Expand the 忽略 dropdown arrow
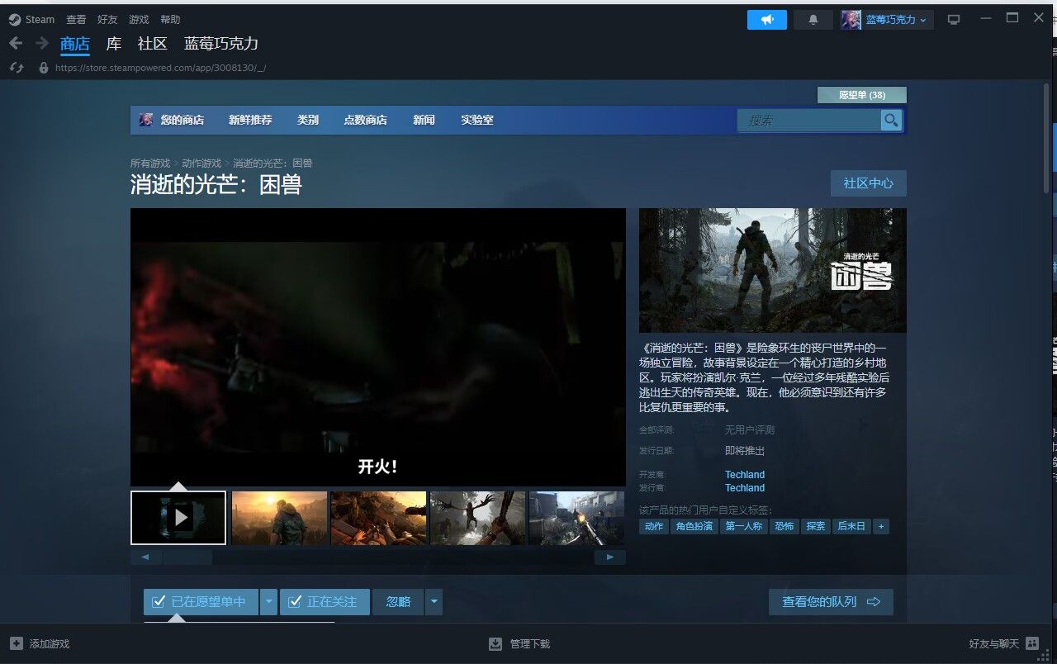1057x664 pixels. pyautogui.click(x=434, y=602)
